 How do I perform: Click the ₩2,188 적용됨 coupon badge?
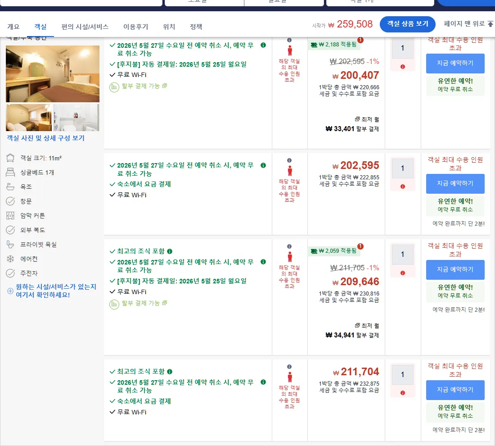click(334, 45)
